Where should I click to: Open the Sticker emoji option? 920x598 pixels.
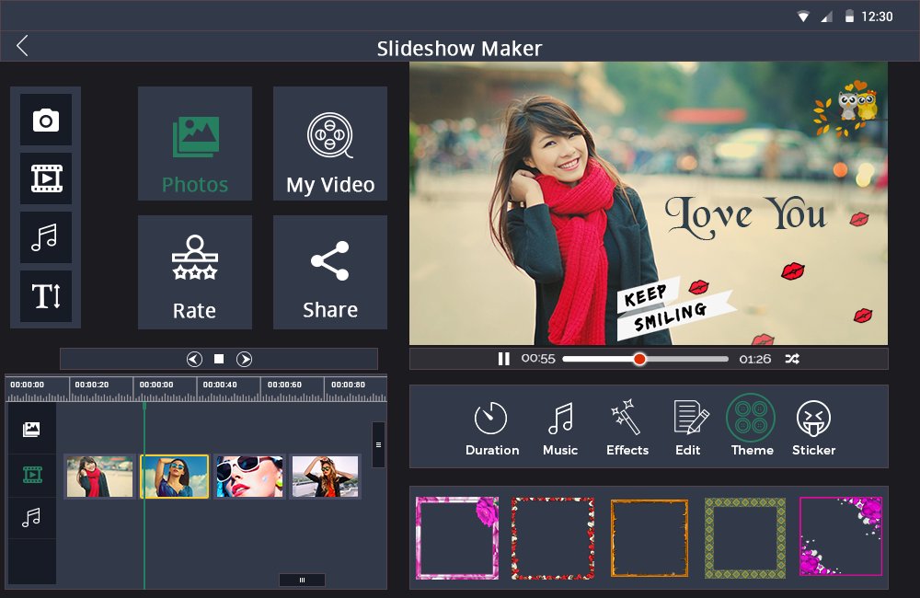[x=813, y=429]
